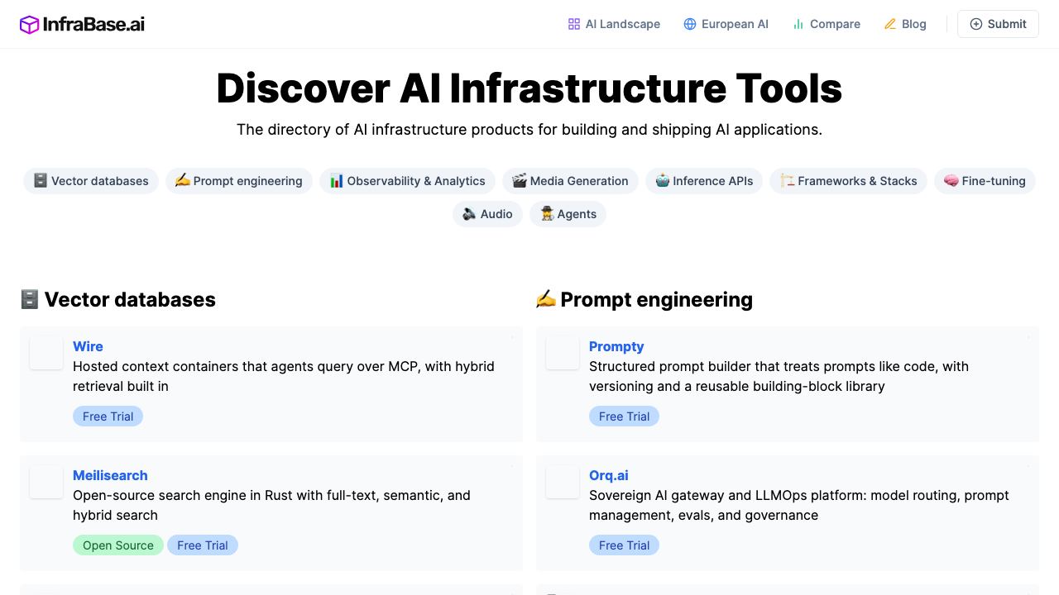Image resolution: width=1059 pixels, height=595 pixels.
Task: Open the Prompty tool link
Action: pyautogui.click(x=616, y=346)
